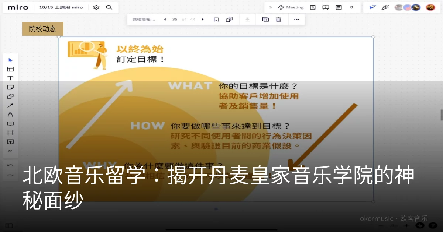Select the Shapes tool
This screenshot has height=232, width=443.
(10, 96)
